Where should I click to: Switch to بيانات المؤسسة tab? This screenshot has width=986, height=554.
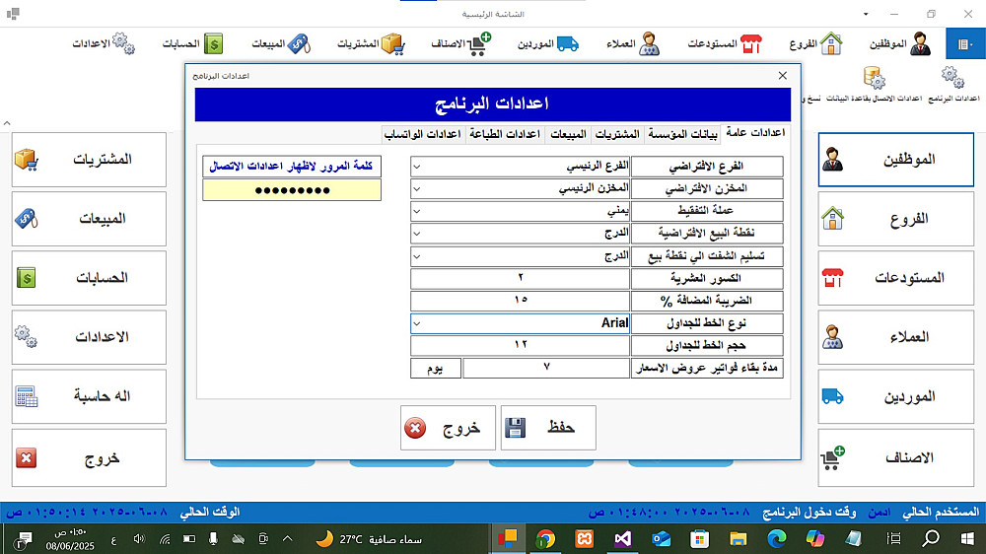682,134
